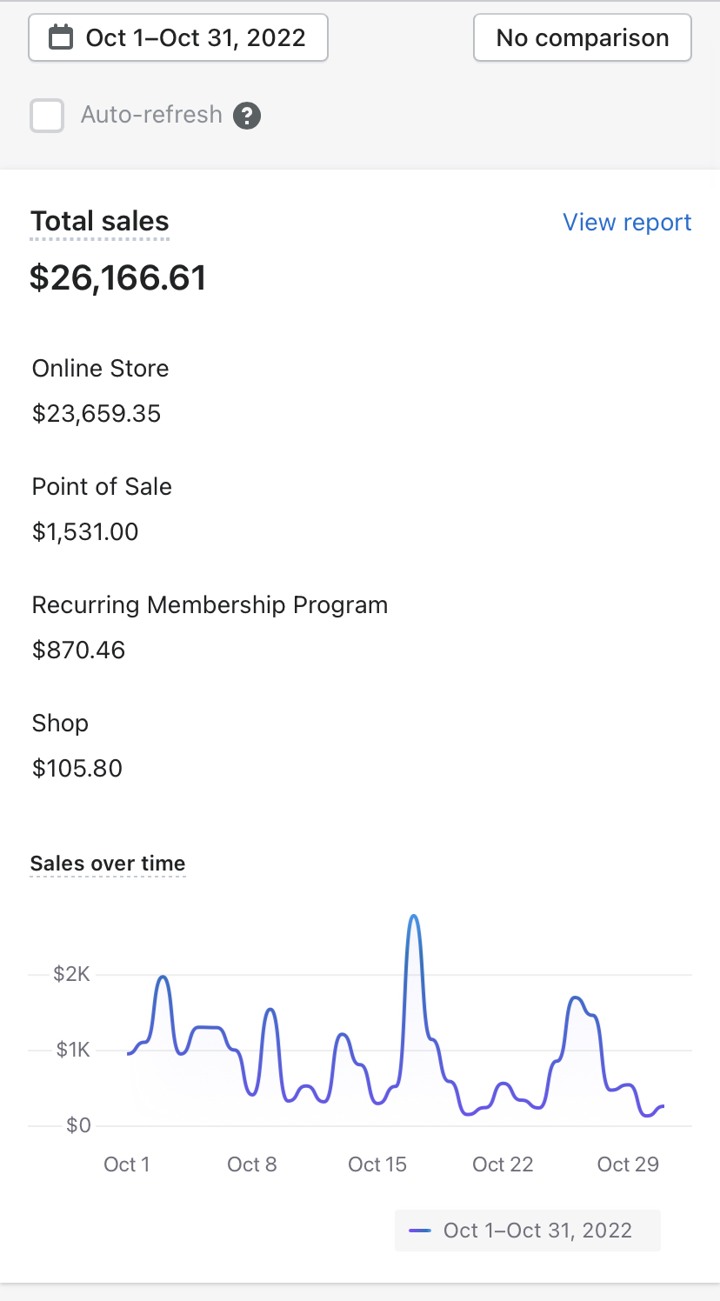Click the chart's highest peak after Oct 15
Viewport: 720px width, 1301px height.
tap(414, 917)
